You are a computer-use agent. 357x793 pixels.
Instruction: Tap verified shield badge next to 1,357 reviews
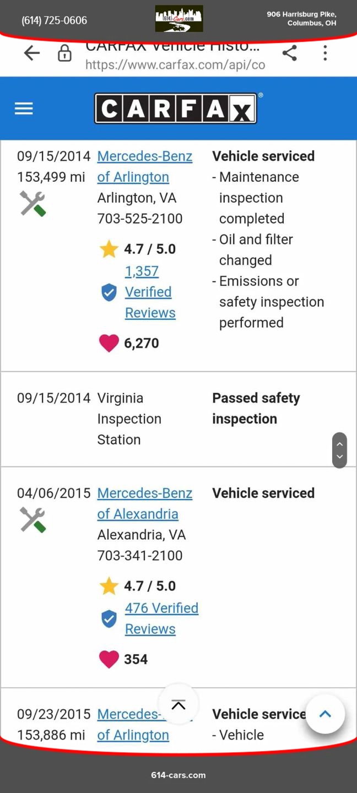point(109,292)
